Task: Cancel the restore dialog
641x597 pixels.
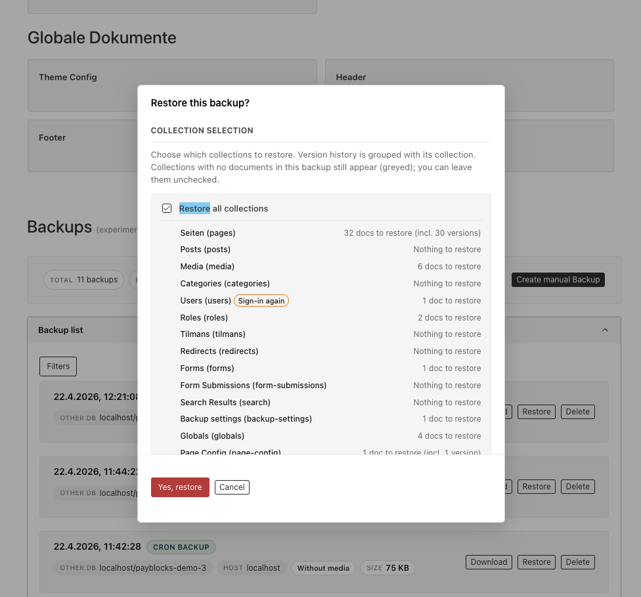Action: tap(232, 487)
